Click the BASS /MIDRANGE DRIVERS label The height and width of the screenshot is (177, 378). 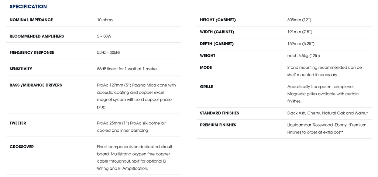(x=36, y=85)
